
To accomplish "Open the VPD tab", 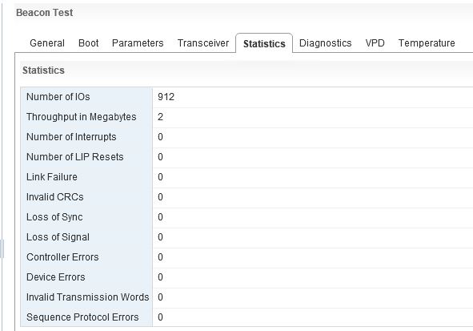I will (375, 43).
